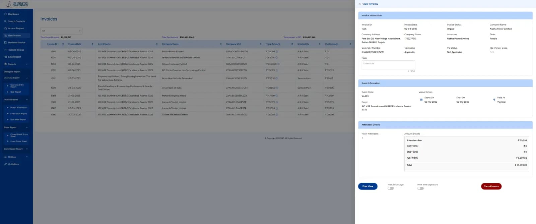The image size is (536, 224).
Task: Open User Wise Report under Invoice Report
Action: pyautogui.click(x=18, y=119)
